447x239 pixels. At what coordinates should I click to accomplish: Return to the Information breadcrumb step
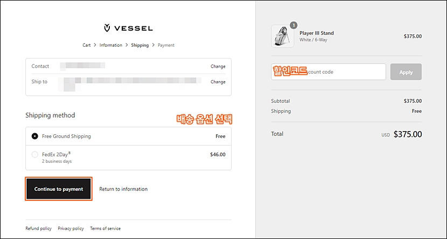coord(110,45)
